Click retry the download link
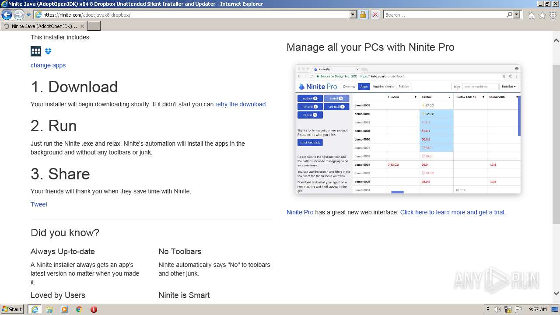 click(241, 104)
